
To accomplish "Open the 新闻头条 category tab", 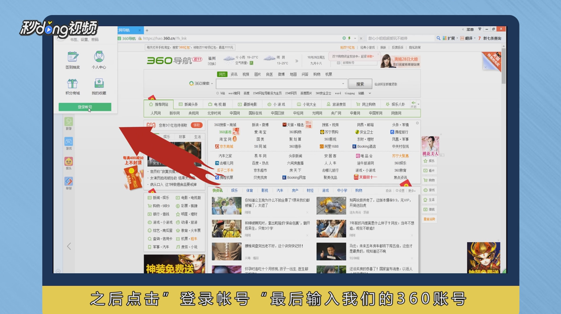I will pyautogui.click(x=188, y=104).
